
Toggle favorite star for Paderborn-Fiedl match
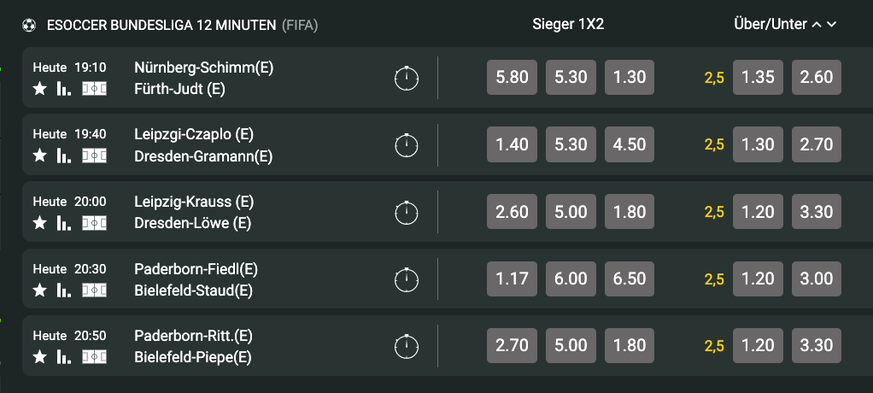click(39, 290)
